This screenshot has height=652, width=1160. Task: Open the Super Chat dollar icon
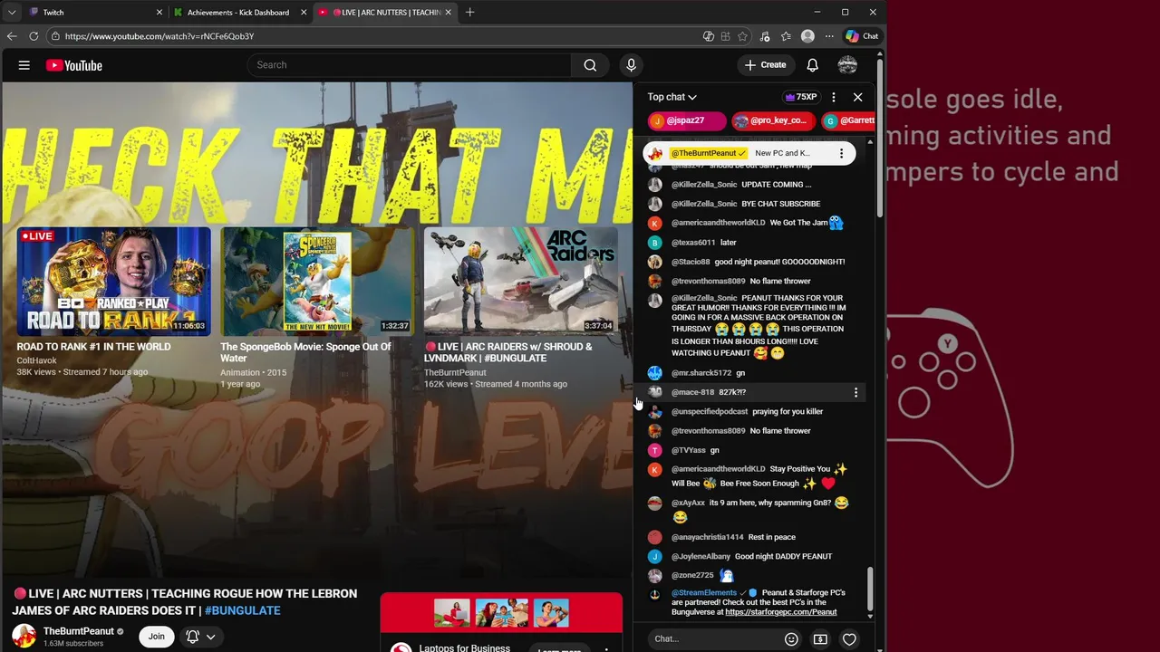point(820,639)
